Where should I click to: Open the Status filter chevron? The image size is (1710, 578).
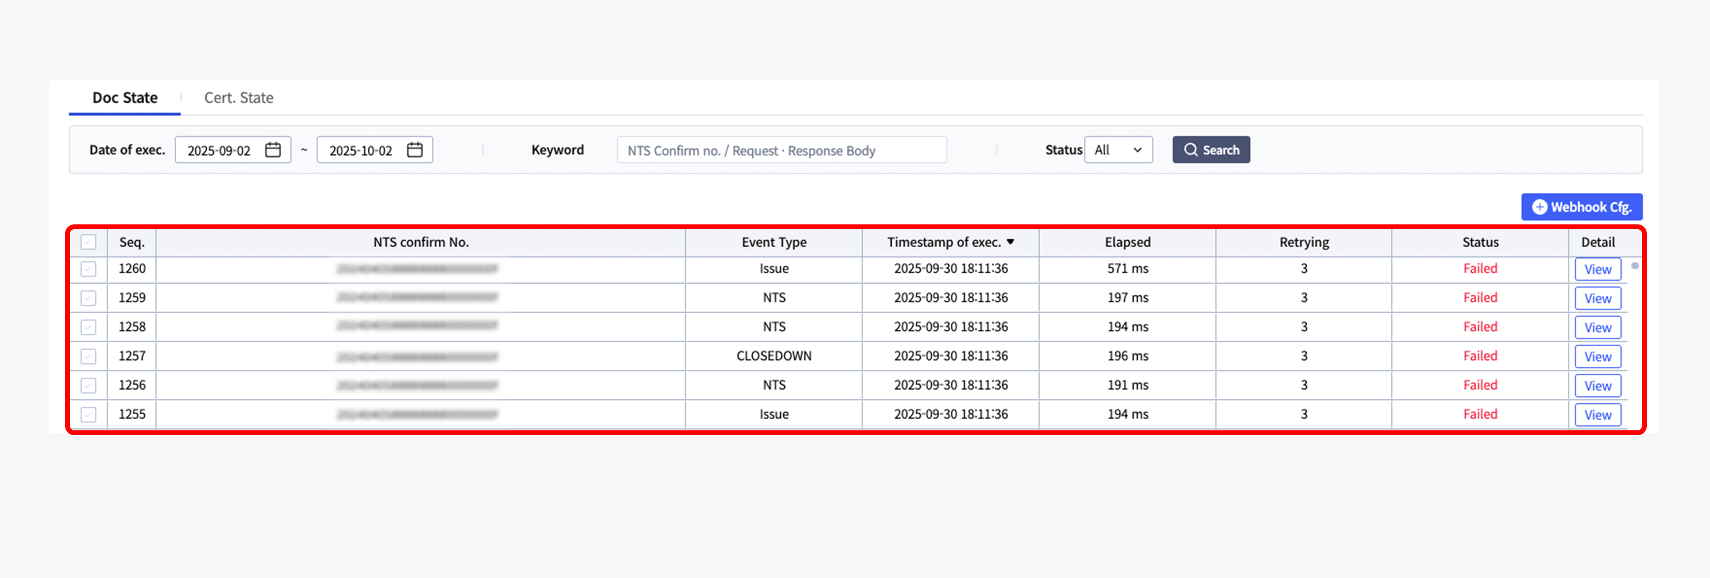tap(1137, 149)
